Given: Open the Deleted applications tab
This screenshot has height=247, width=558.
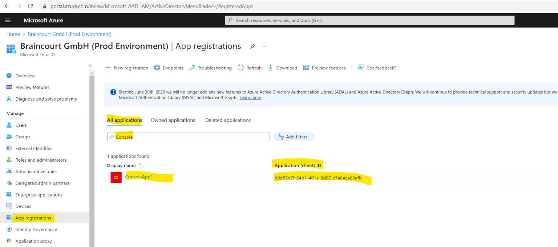Looking at the screenshot, I should (x=228, y=120).
